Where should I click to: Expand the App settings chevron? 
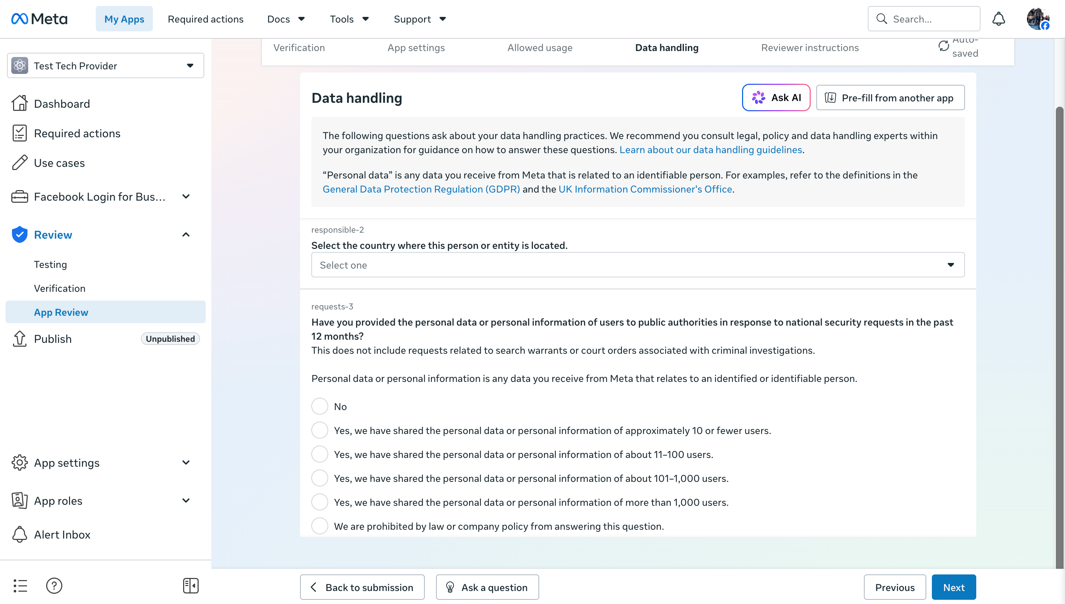186,462
